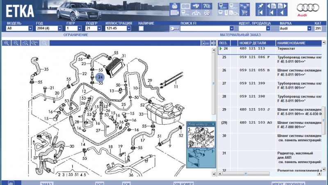
Task: Click the zoom in magnifier
Action: [7, 43]
